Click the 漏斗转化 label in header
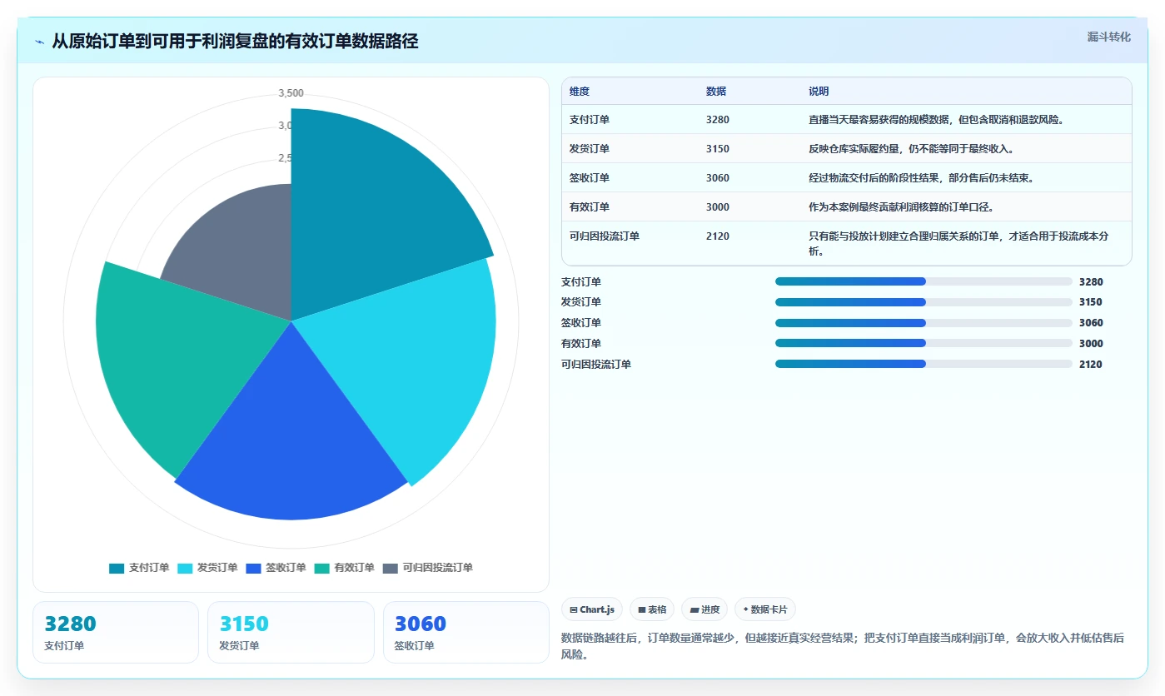Viewport: 1165px width, 696px height. (x=1109, y=37)
